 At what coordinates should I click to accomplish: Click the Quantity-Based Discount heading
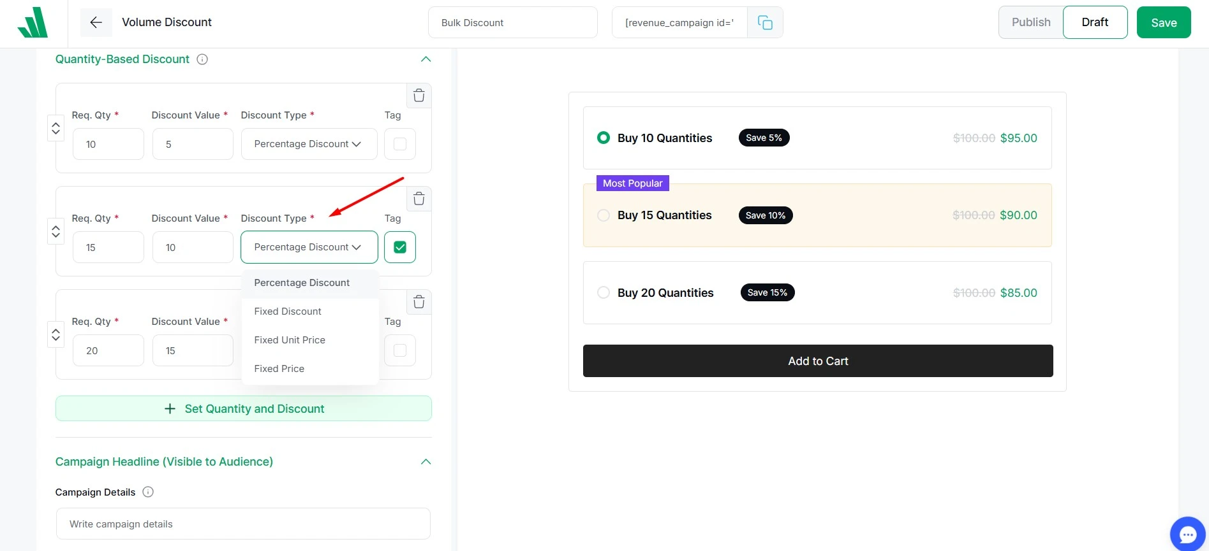tap(122, 59)
